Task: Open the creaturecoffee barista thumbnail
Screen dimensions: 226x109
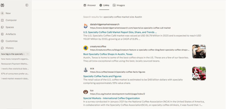Action: pos(199,52)
